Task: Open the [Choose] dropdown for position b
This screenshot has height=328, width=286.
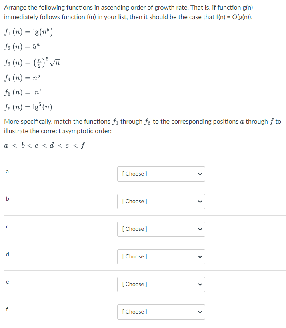Action: point(161,202)
